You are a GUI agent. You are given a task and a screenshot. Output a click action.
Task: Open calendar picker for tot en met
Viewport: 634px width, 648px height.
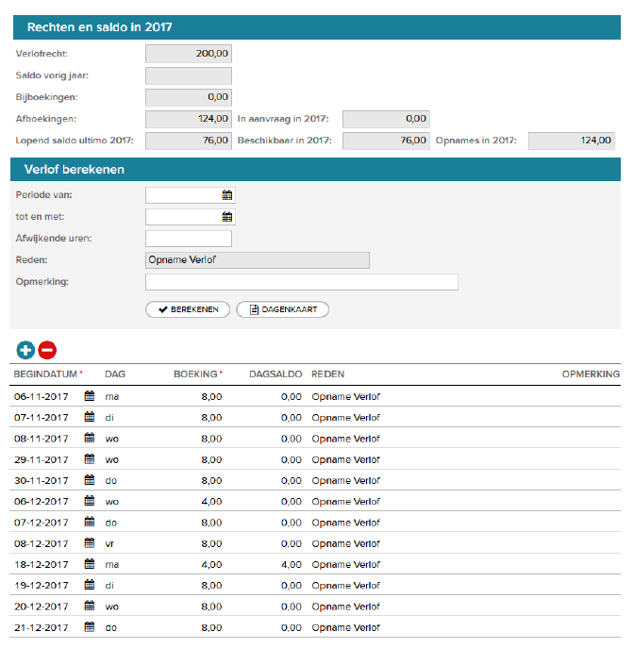pos(226,217)
